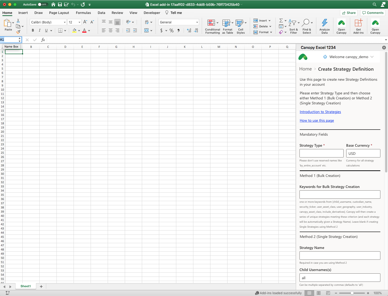Screen dimensions: 388x296
Task: Switch to Page Layout view
Action: pyautogui.click(x=319, y=293)
